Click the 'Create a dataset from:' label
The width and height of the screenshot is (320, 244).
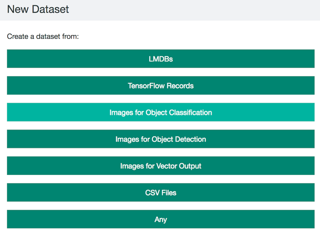point(43,36)
